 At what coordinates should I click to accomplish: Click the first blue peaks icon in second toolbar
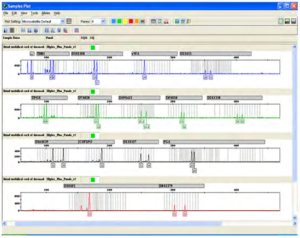[x=23, y=30]
